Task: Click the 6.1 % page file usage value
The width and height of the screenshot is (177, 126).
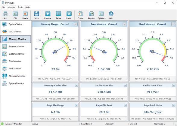Action: pos(55,112)
